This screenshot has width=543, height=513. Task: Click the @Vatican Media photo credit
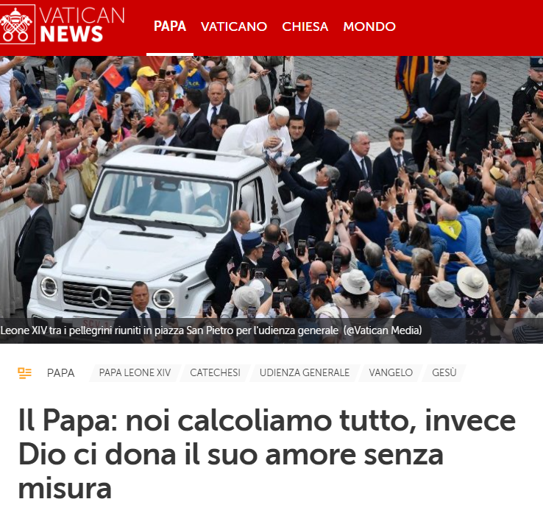[383, 330]
